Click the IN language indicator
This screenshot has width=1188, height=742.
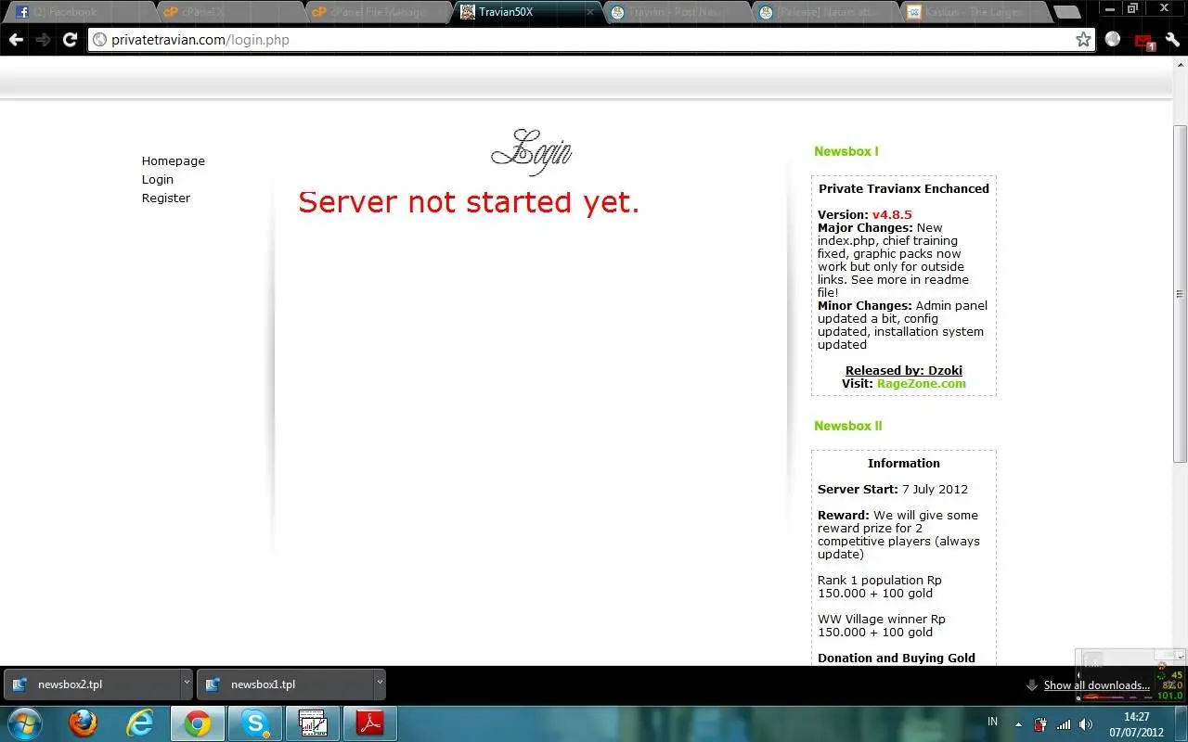992,722
